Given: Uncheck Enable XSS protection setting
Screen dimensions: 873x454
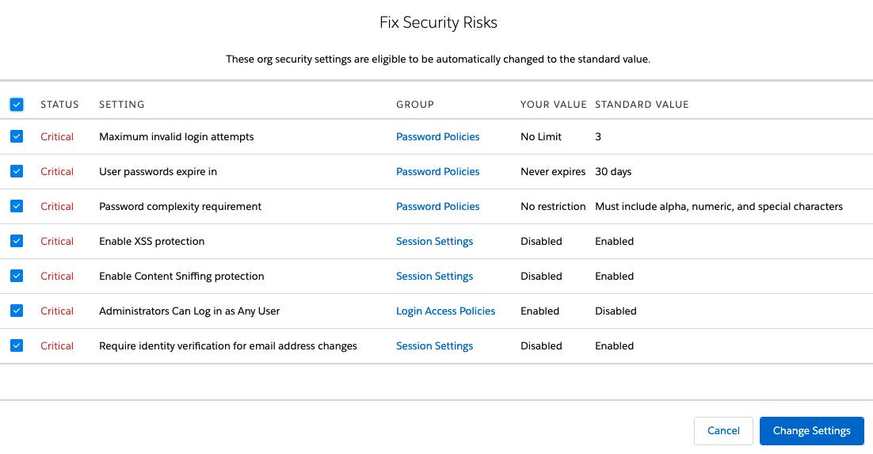Looking at the screenshot, I should (17, 241).
